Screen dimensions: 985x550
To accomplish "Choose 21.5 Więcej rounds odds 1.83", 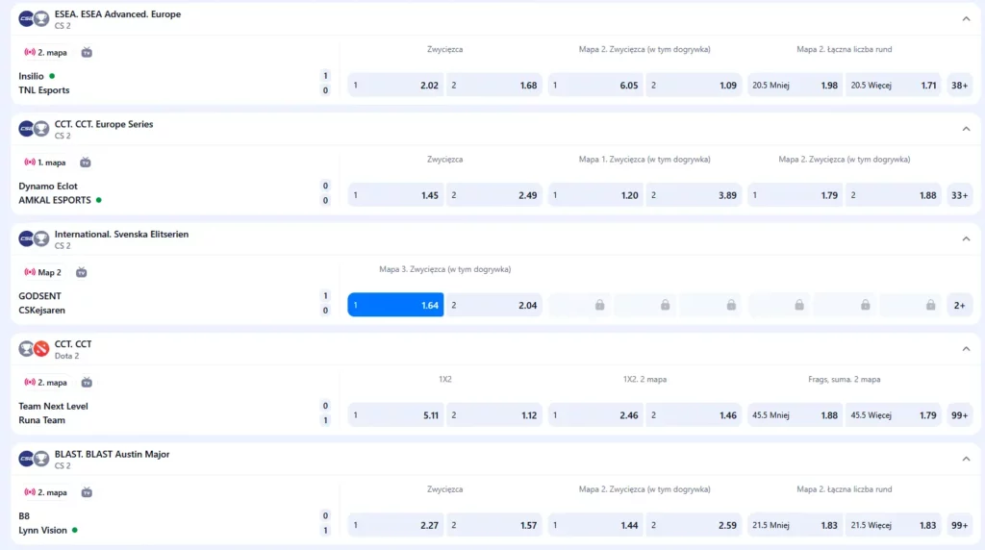I will (894, 526).
